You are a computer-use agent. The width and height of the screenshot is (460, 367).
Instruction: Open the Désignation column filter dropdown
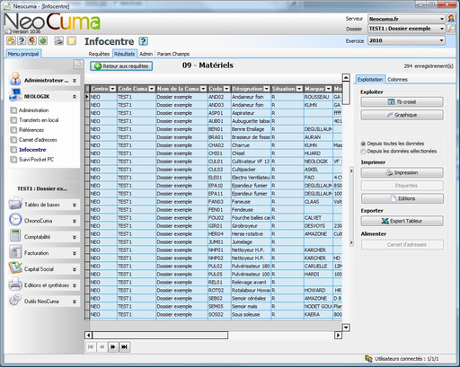[x=266, y=89]
